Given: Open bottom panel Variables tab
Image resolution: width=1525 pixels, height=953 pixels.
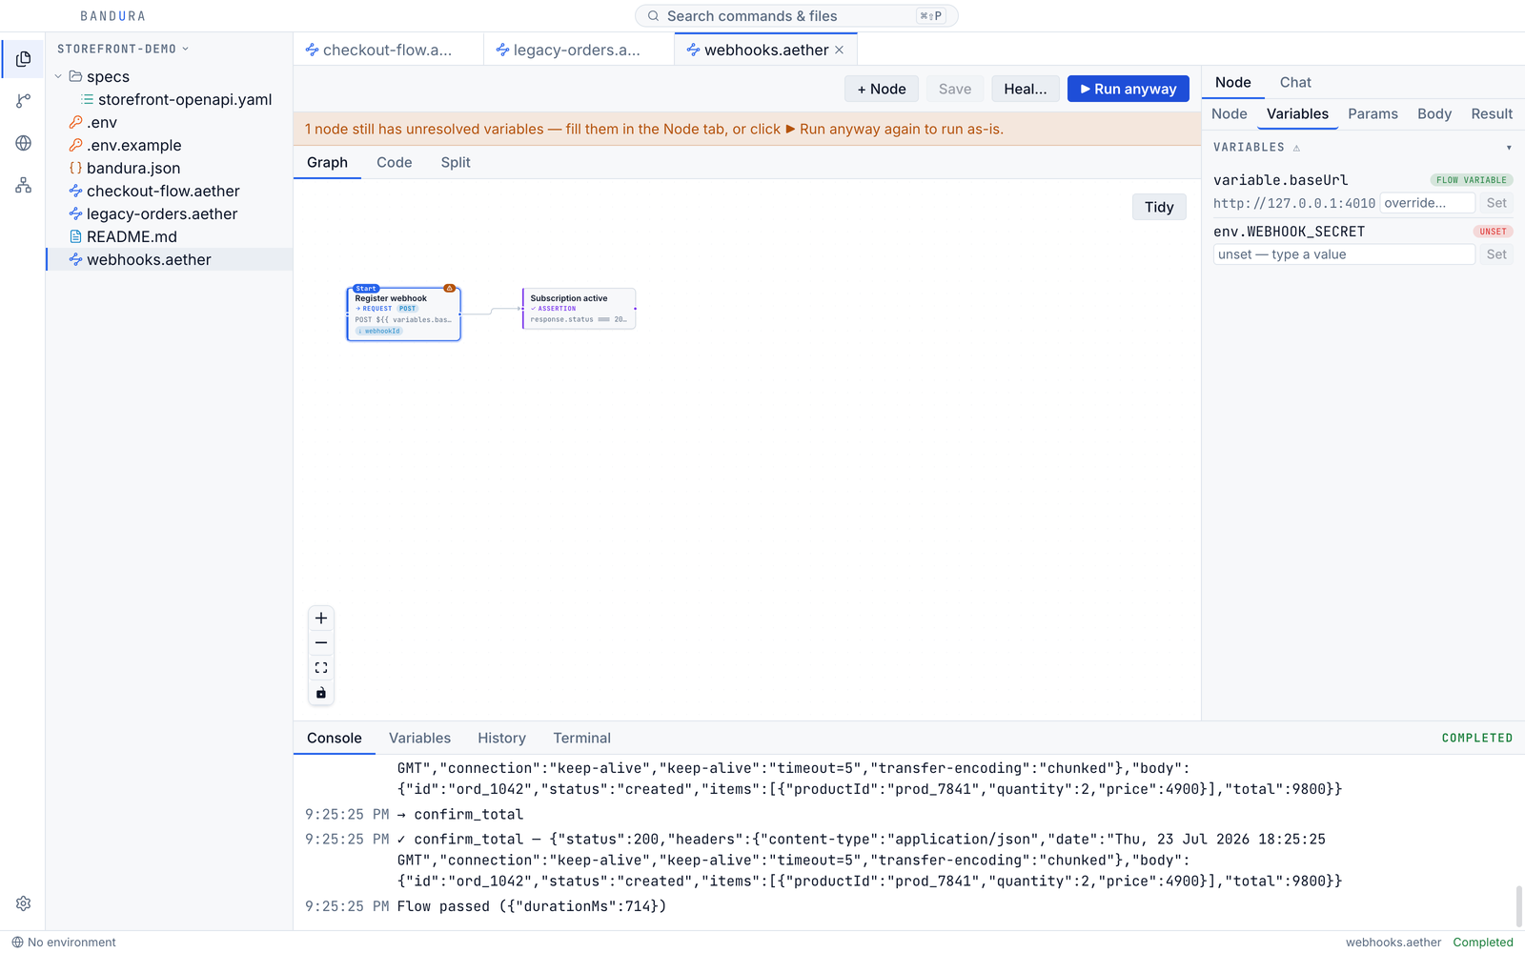Looking at the screenshot, I should [419, 739].
